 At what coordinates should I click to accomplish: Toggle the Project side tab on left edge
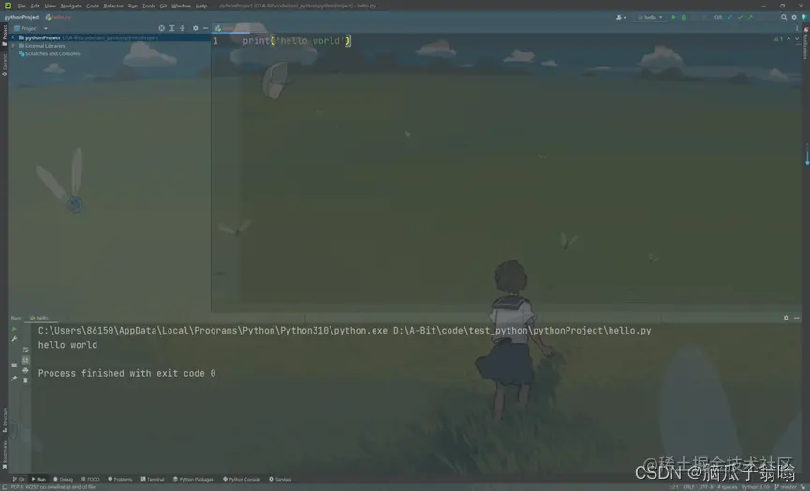pos(4,37)
